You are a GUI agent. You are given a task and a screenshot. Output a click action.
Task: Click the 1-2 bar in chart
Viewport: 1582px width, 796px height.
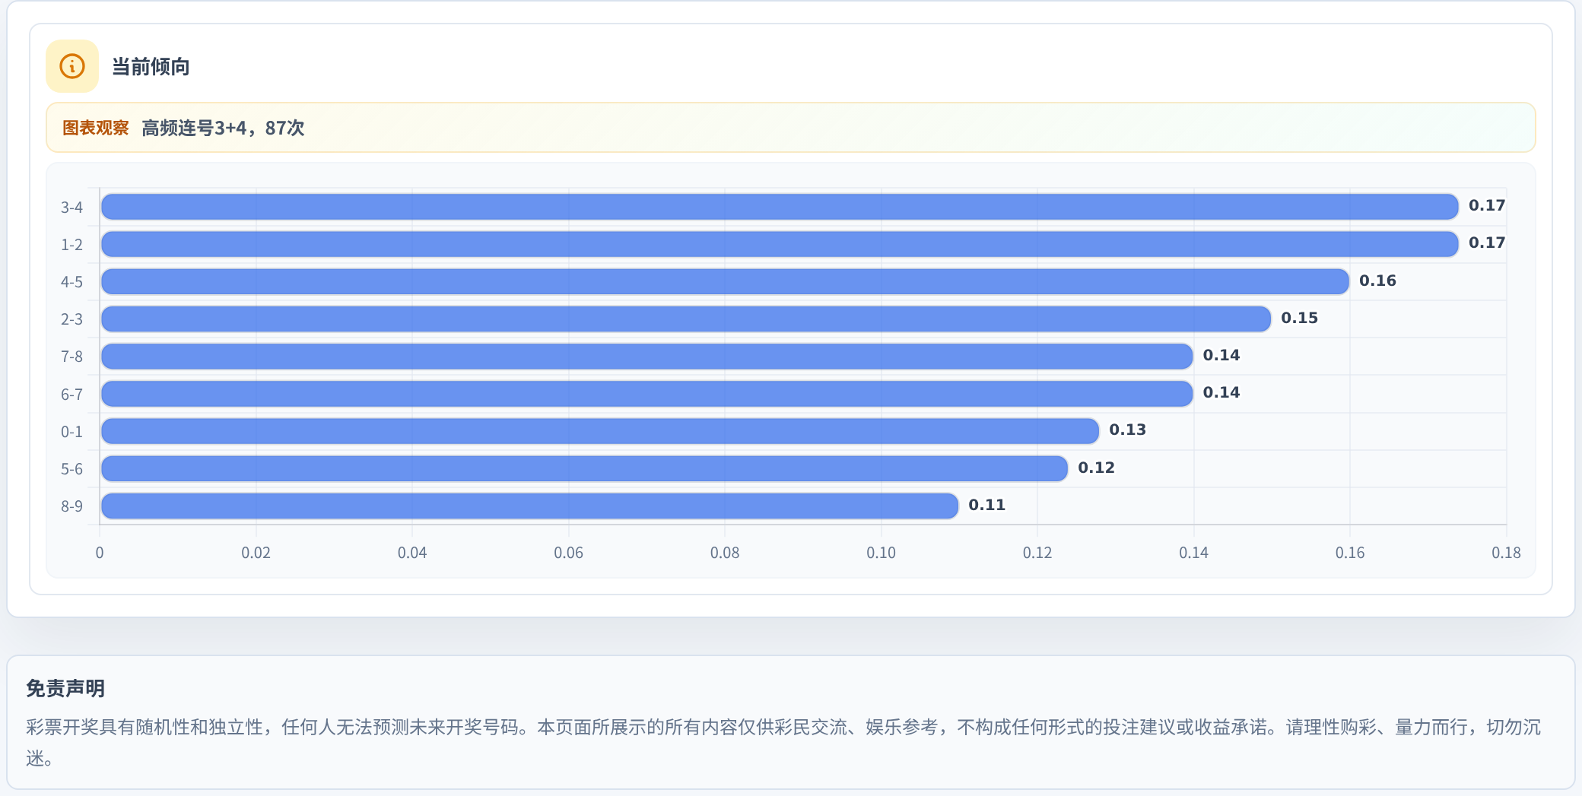point(780,244)
